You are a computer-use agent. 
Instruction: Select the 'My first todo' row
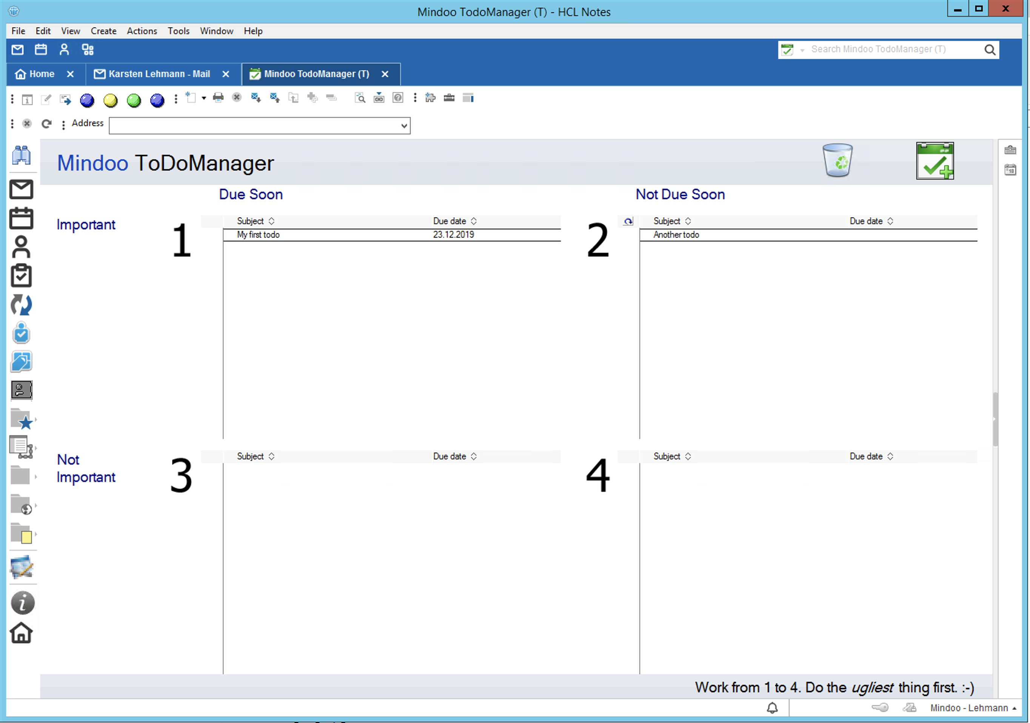pos(392,235)
